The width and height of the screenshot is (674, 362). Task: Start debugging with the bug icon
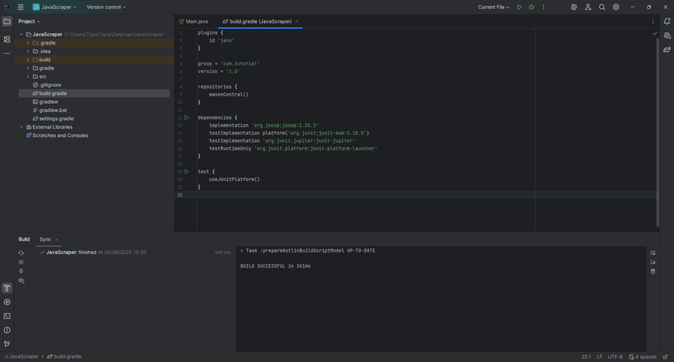coord(531,7)
